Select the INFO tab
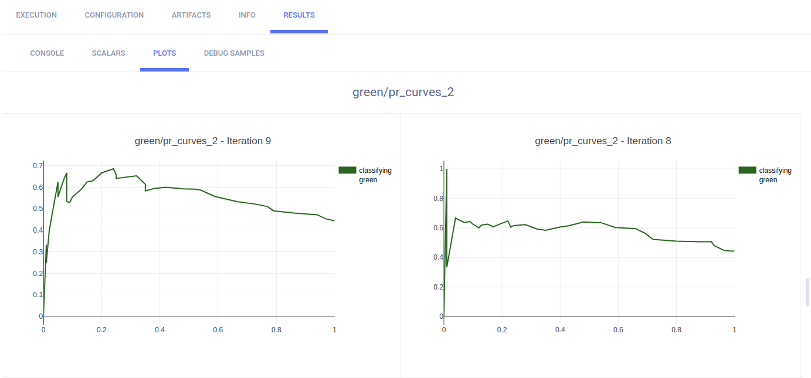 click(x=247, y=15)
